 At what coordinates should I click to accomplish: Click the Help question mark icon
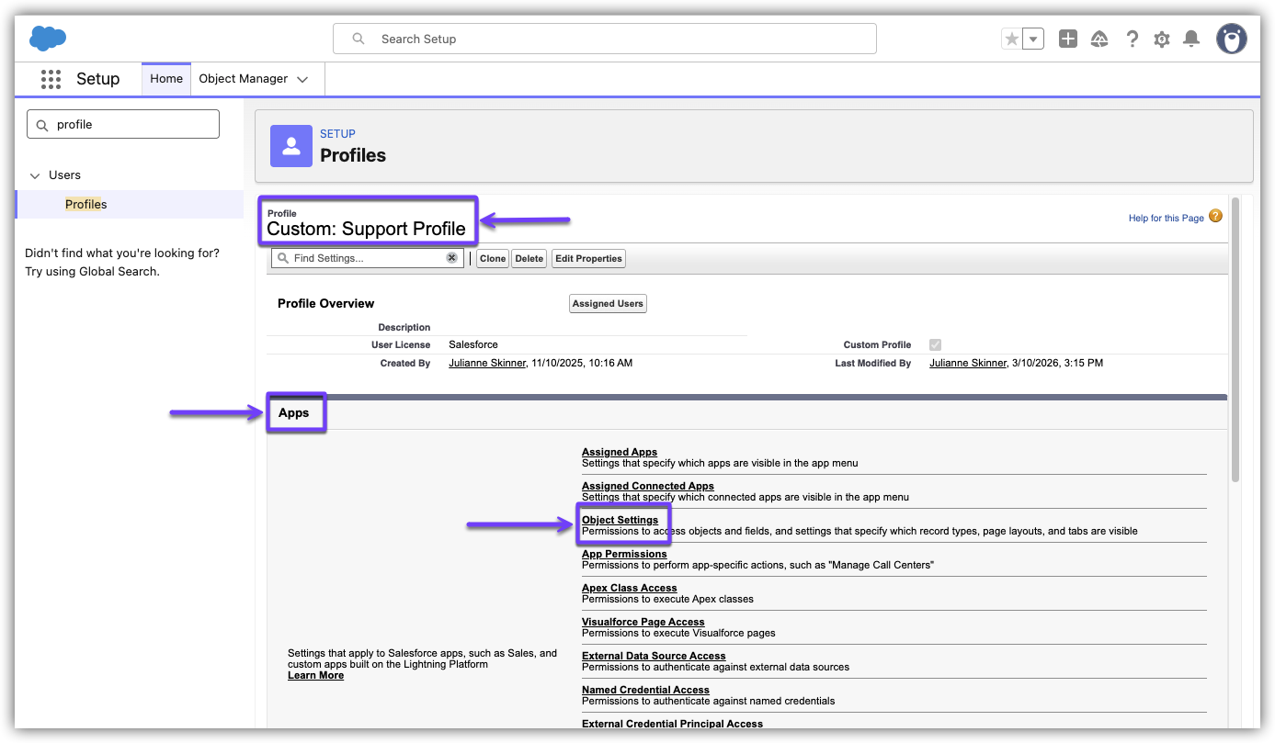click(1132, 39)
